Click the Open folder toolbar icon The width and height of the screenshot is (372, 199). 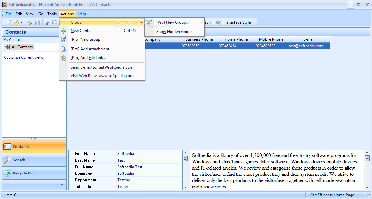[16, 22]
